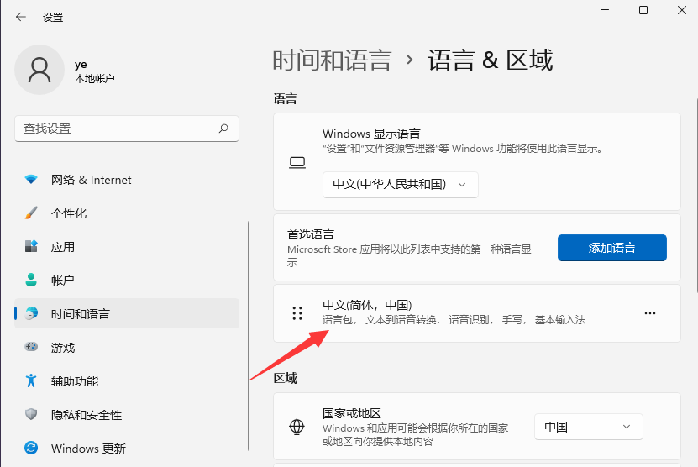The image size is (698, 467).
Task: Click the 应用 apps icon
Action: pos(31,246)
